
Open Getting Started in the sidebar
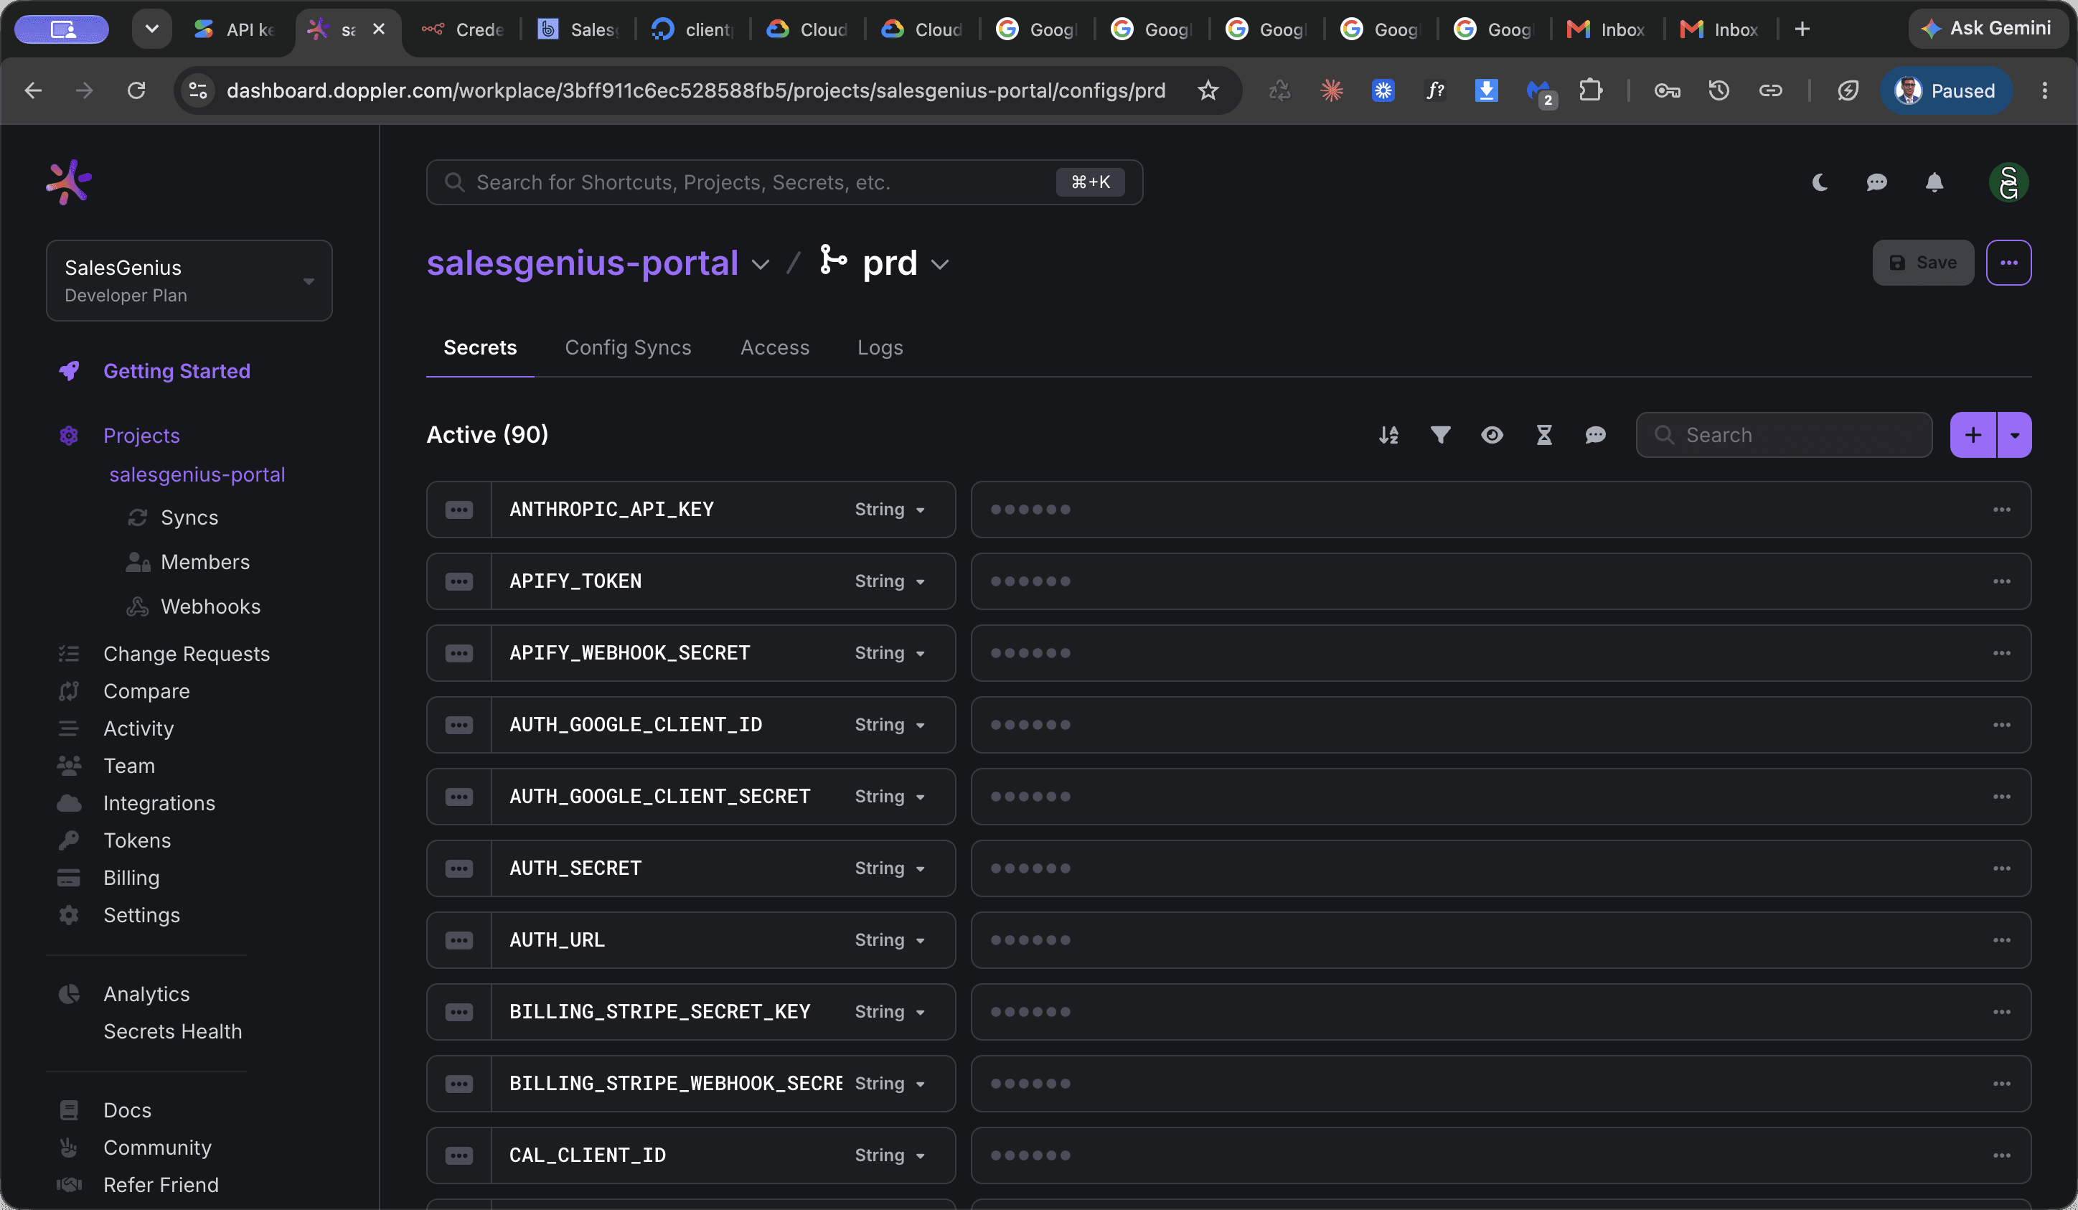[x=177, y=371]
